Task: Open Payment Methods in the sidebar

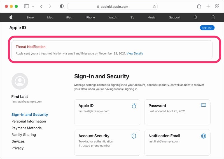Action: tap(26, 128)
